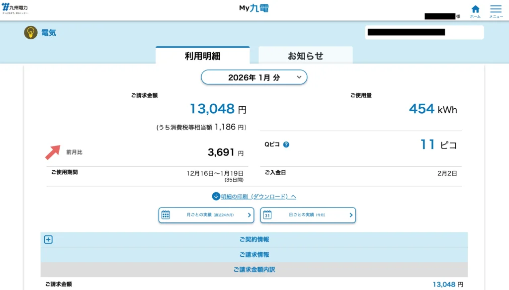This screenshot has width=509, height=290.
Task: Click the billed amount 13,048 円 at top
Action: pos(218,109)
